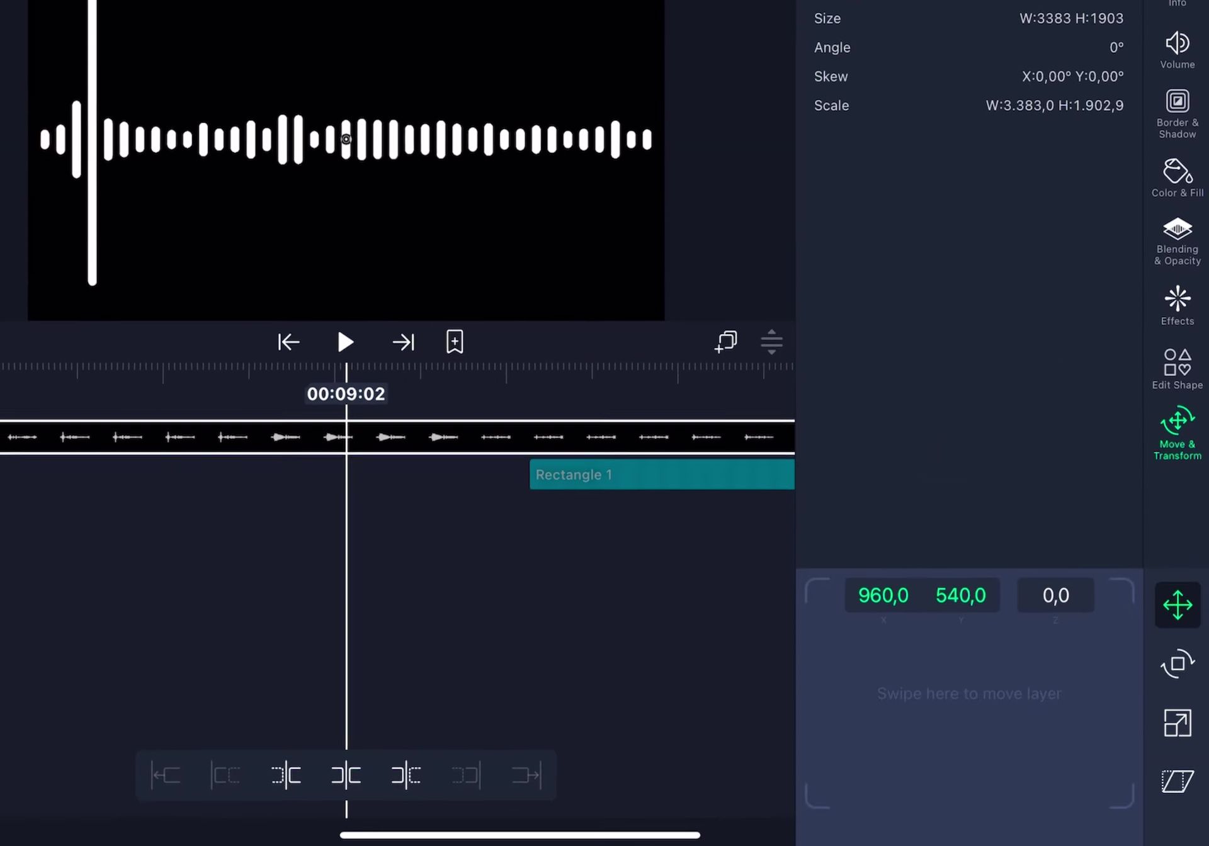Jump to the start of the timeline

(288, 342)
